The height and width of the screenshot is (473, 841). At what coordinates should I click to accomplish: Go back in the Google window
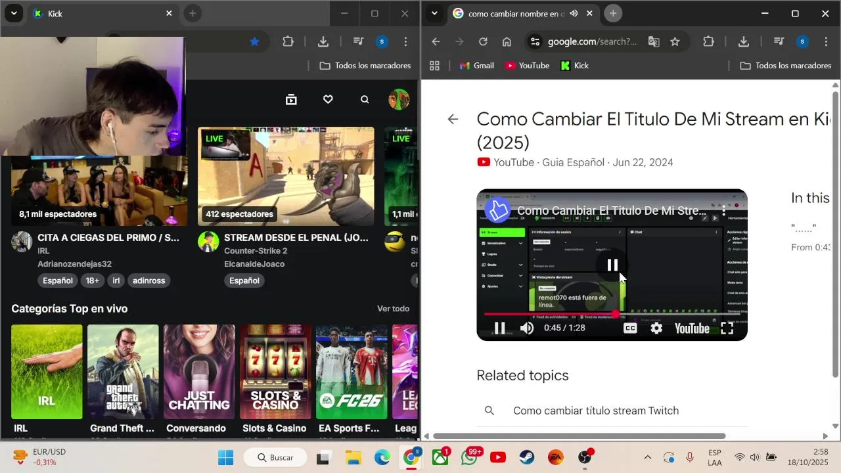click(436, 41)
